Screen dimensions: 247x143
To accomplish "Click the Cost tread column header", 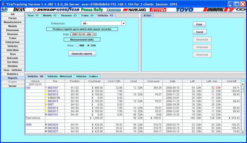I will coord(93,81).
